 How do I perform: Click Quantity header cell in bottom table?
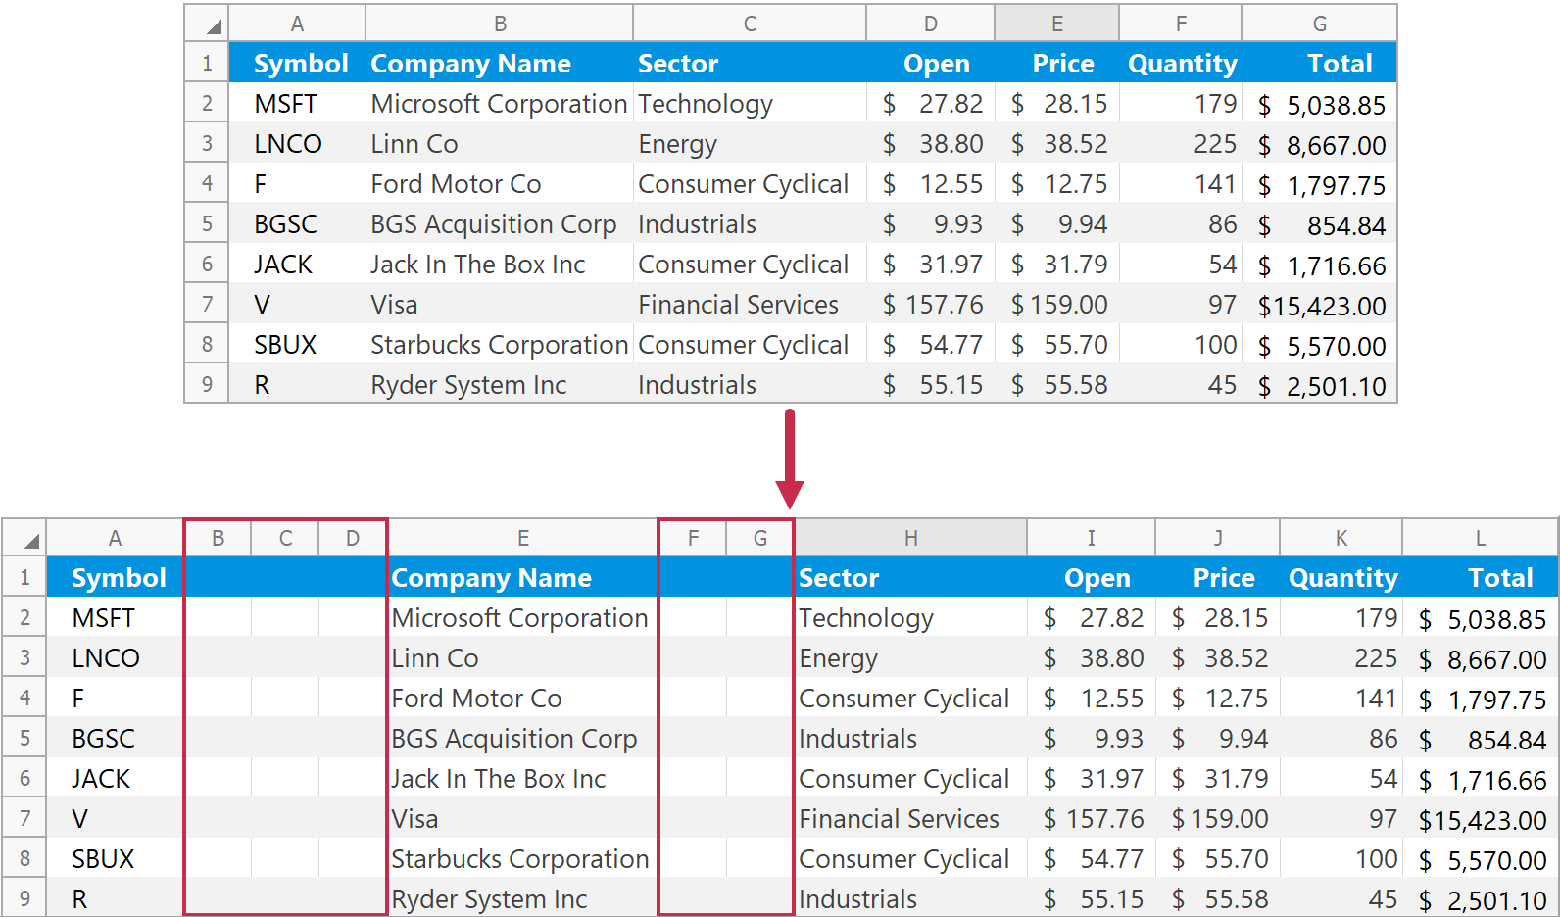[x=1342, y=578]
